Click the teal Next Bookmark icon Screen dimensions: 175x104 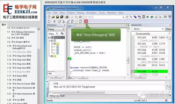pos(152,17)
